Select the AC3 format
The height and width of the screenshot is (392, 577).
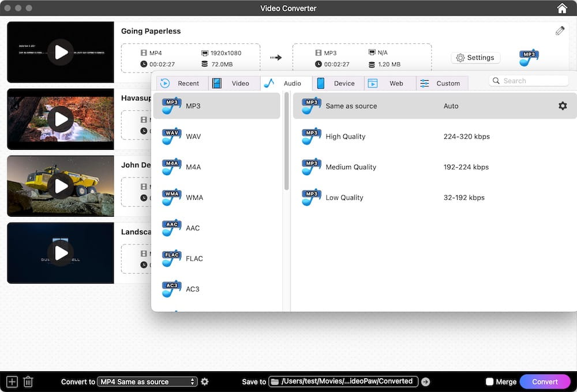[193, 289]
